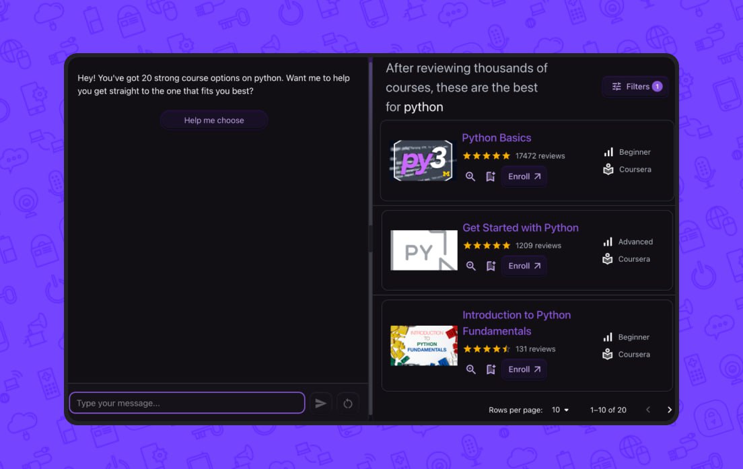
Task: Click the reset chat refresh icon
Action: click(x=348, y=403)
